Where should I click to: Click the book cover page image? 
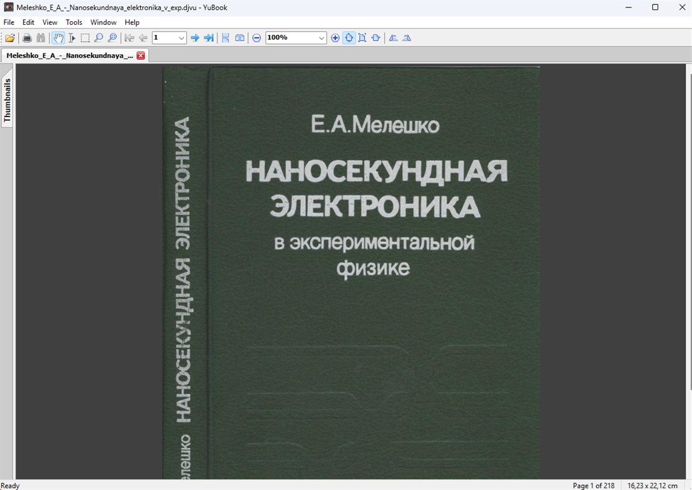click(x=351, y=272)
